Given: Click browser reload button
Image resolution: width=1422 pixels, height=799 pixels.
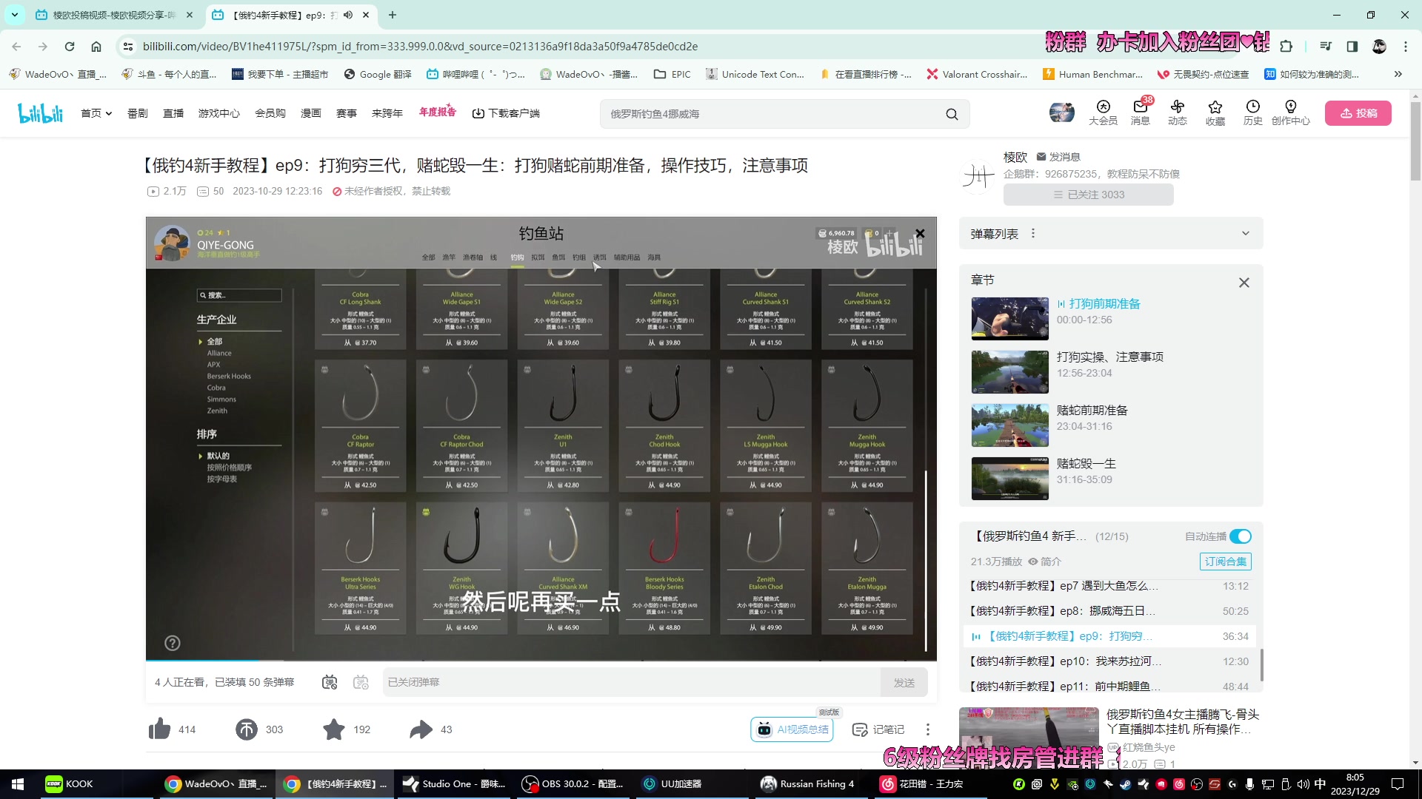Looking at the screenshot, I should (70, 46).
